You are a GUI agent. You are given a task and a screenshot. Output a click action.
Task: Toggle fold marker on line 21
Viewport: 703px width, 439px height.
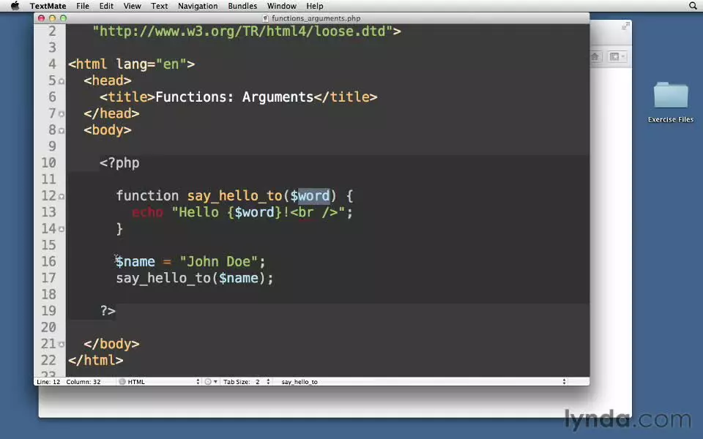pyautogui.click(x=62, y=344)
